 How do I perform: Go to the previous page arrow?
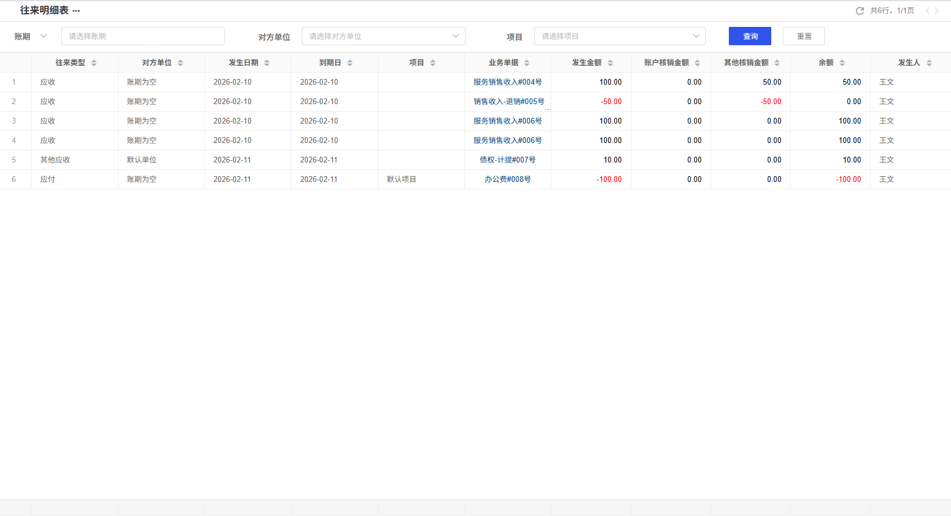click(x=927, y=11)
